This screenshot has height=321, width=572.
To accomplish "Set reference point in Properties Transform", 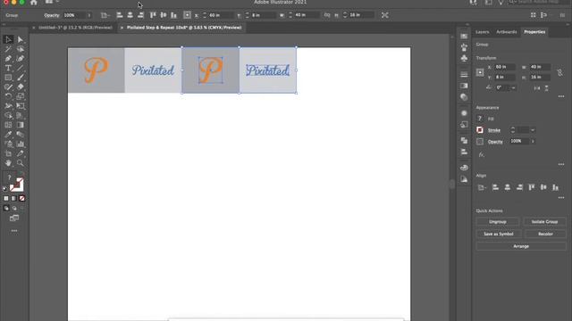I will (480, 72).
